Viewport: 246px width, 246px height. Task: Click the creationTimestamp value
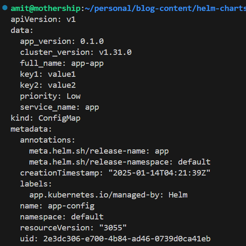click(159, 173)
